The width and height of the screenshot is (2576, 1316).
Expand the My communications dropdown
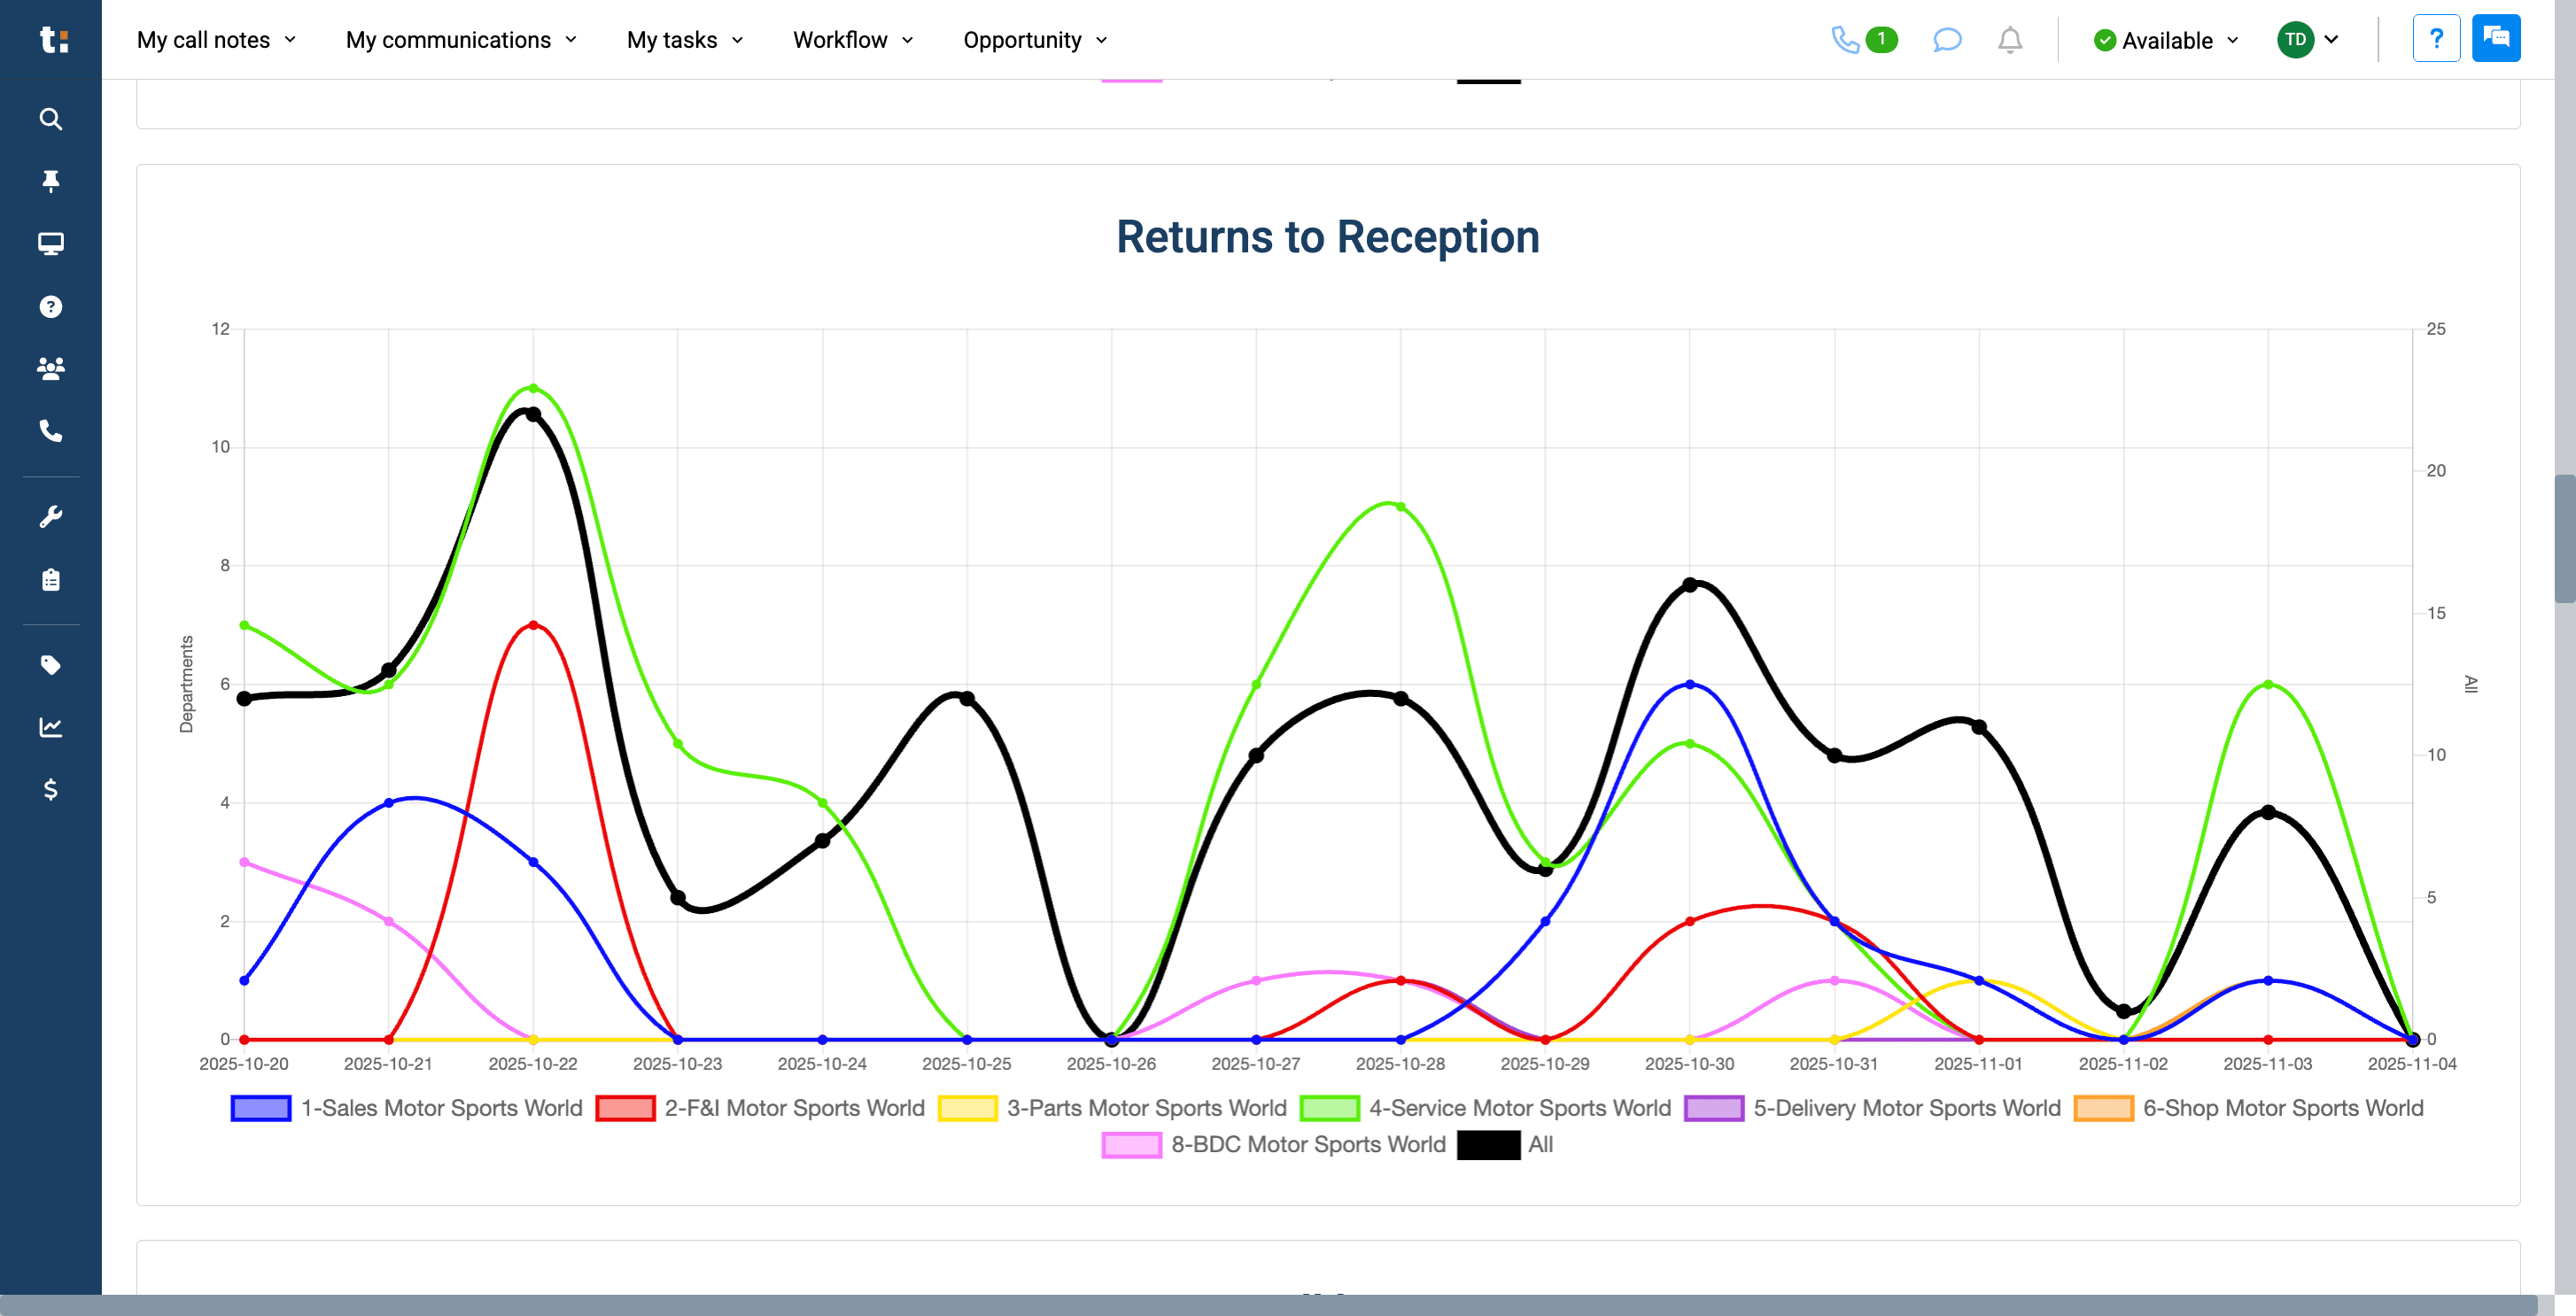coord(461,40)
